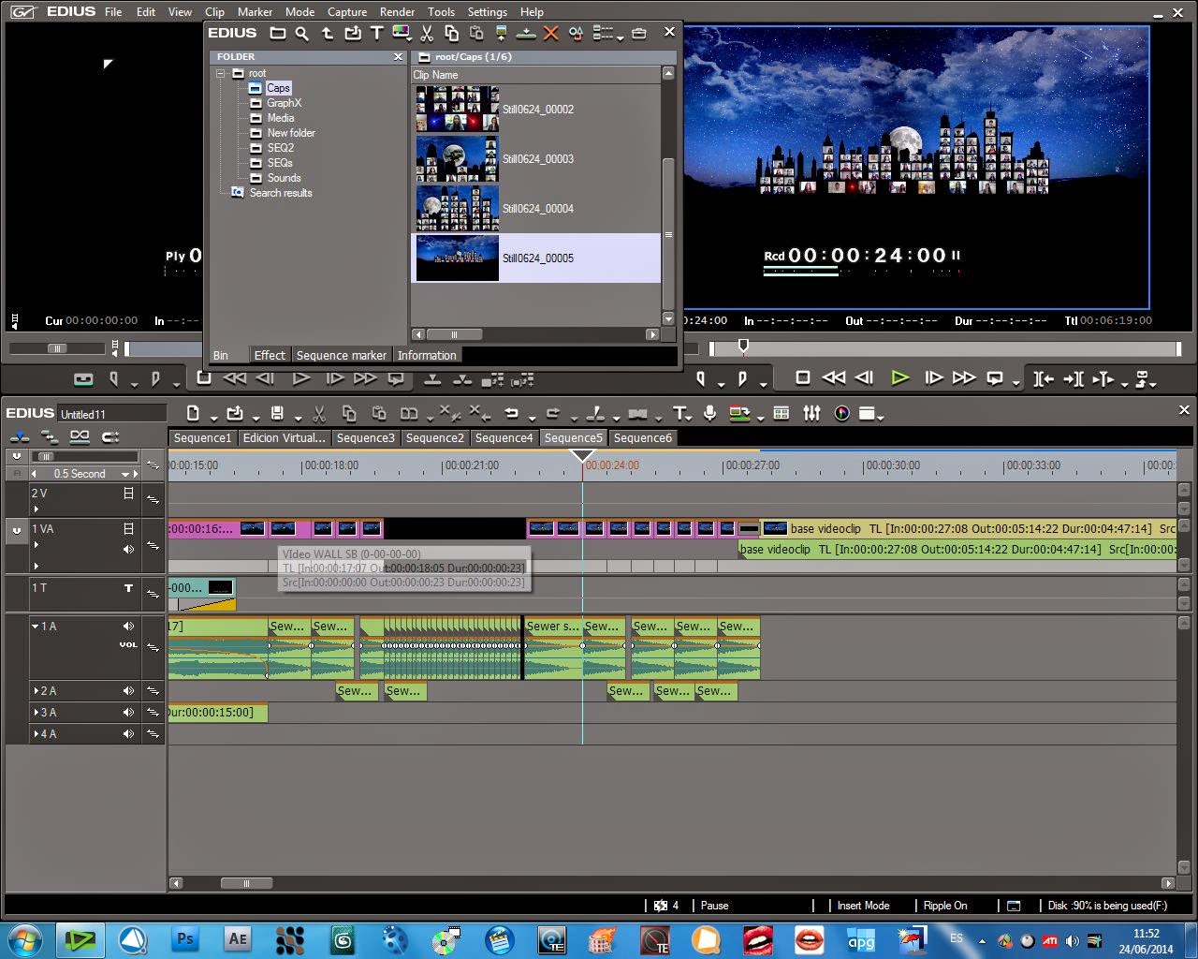Click the Bin add title T icon
The height and width of the screenshot is (959, 1198).
click(377, 33)
